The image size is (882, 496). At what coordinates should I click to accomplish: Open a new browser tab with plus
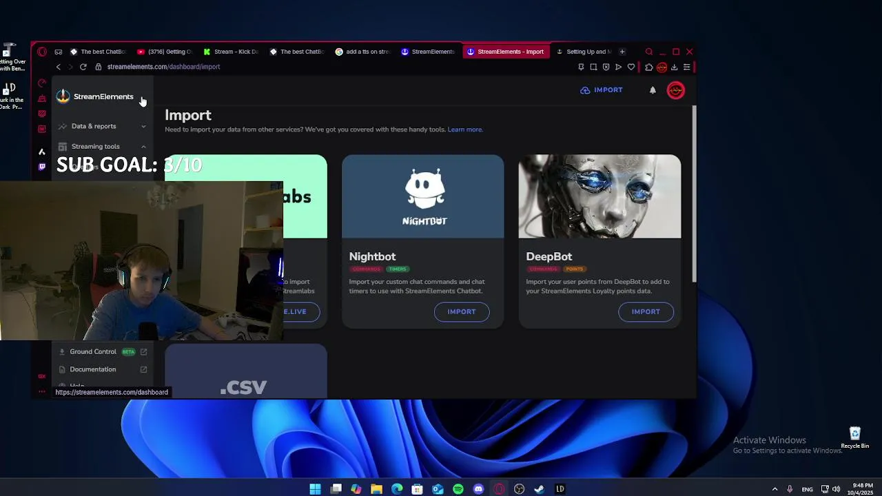tap(622, 52)
